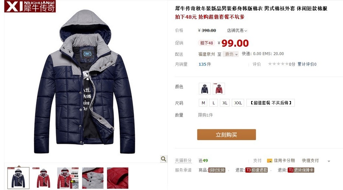Click the credit card installment icon
Screen dimensions: 343x190
(x=269, y=161)
